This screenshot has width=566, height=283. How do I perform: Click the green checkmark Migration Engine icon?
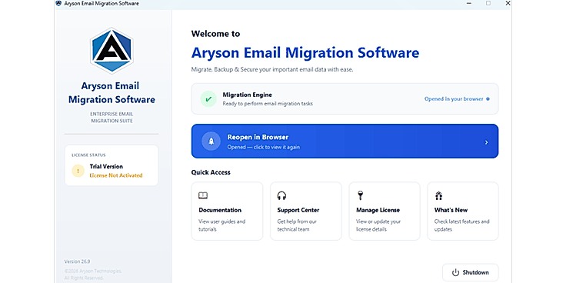(208, 99)
